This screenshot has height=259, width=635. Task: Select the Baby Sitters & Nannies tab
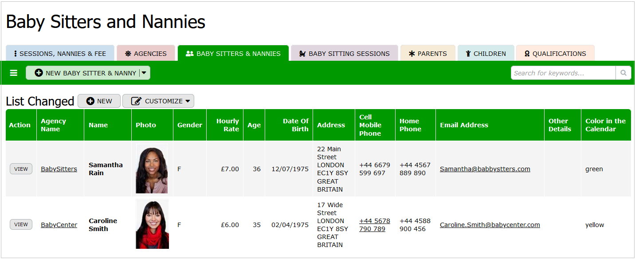233,54
